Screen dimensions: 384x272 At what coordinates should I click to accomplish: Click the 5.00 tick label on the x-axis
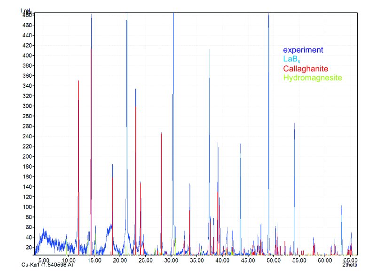point(43,260)
